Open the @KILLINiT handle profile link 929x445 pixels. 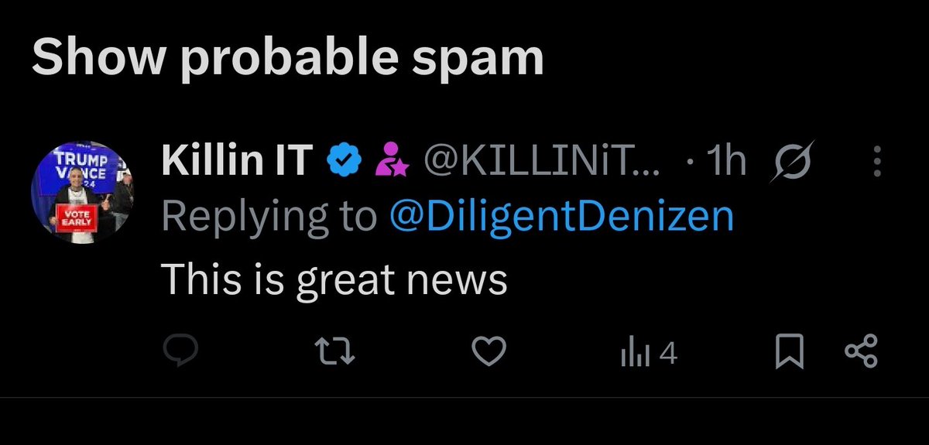[540, 162]
